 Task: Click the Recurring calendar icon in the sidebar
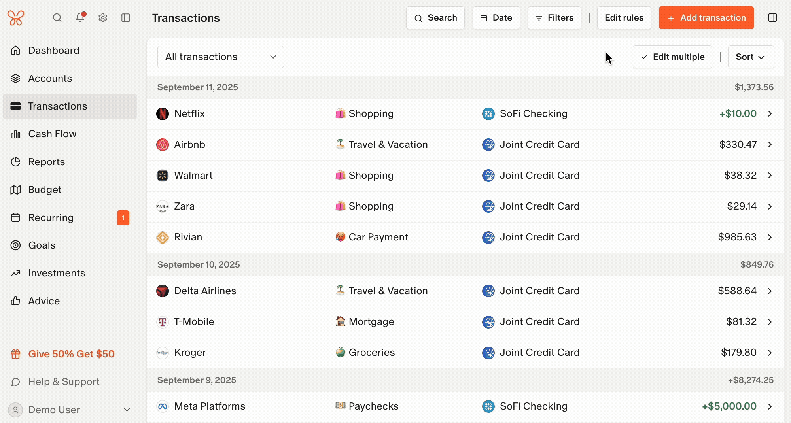(15, 217)
